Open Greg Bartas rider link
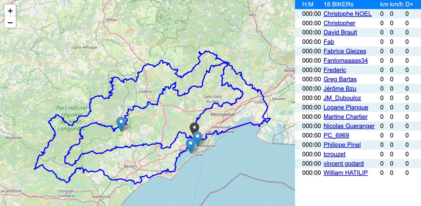Viewport: 421px width, 206px height. coord(340,79)
